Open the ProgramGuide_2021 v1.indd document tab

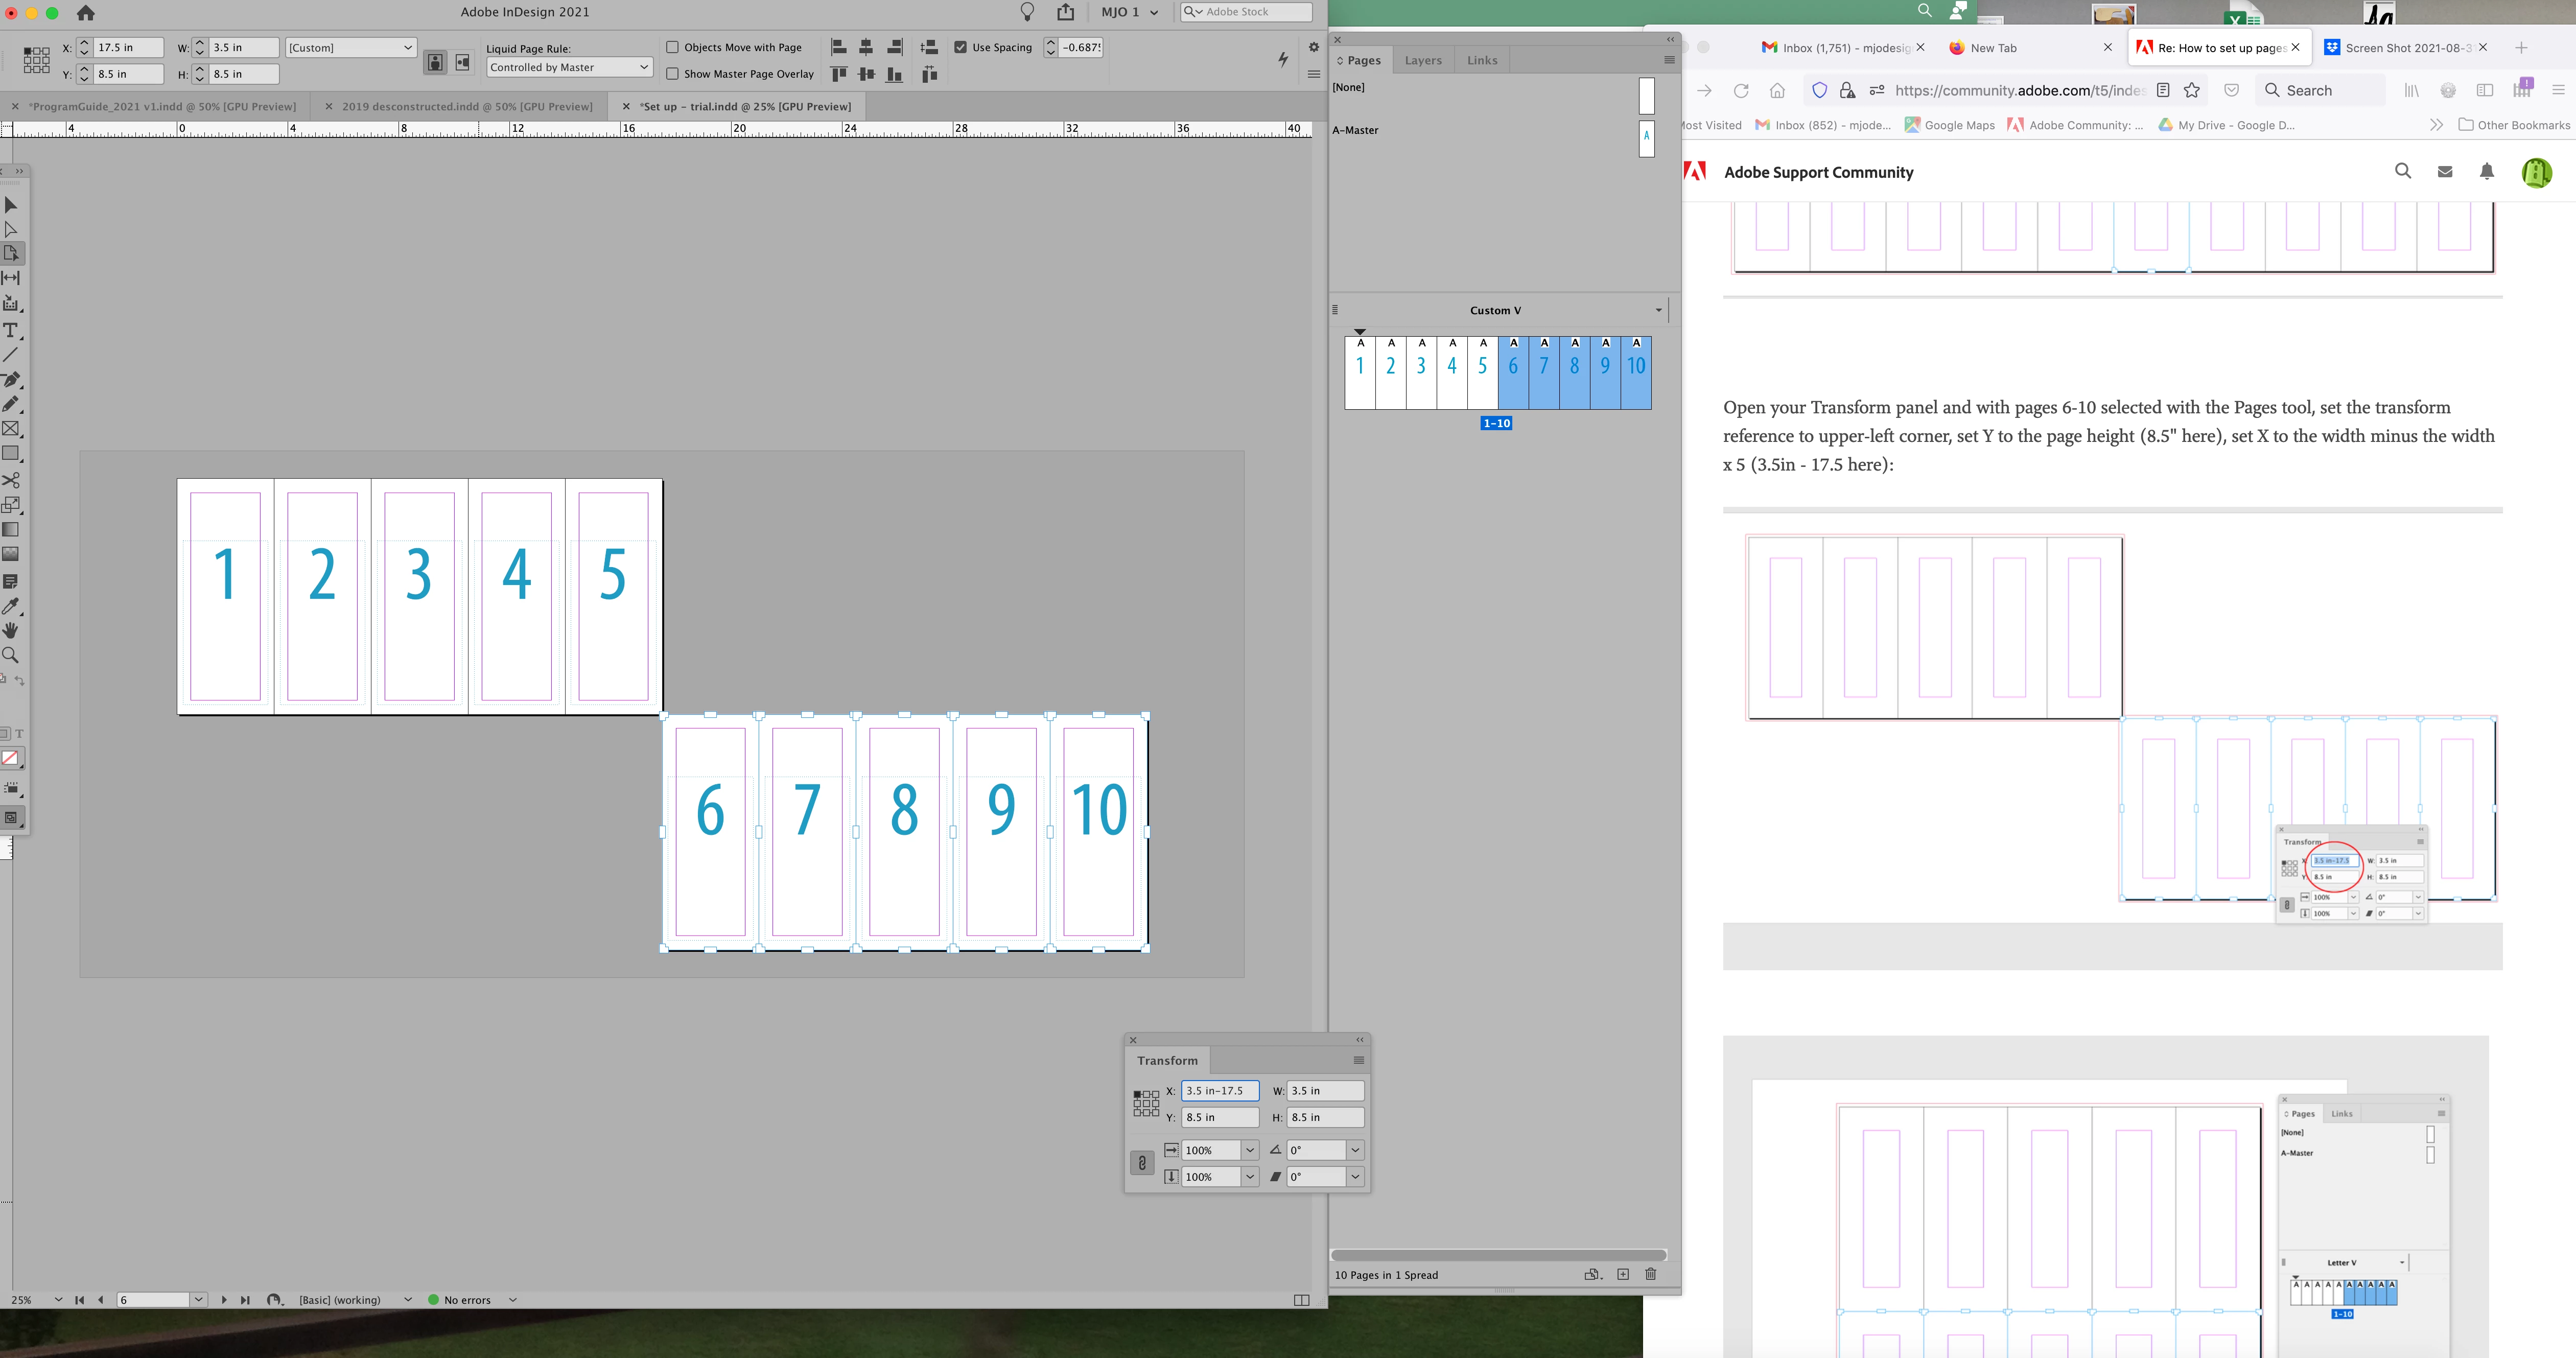coord(162,106)
